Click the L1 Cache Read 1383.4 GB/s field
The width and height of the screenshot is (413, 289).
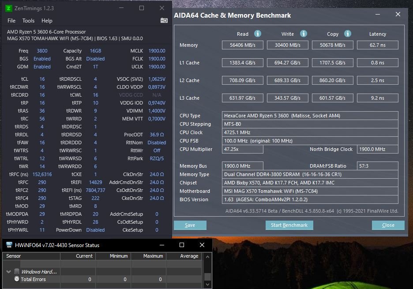click(x=243, y=63)
